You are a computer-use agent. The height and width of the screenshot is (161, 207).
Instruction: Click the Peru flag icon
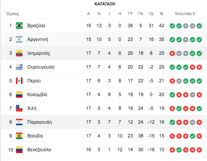(19, 81)
